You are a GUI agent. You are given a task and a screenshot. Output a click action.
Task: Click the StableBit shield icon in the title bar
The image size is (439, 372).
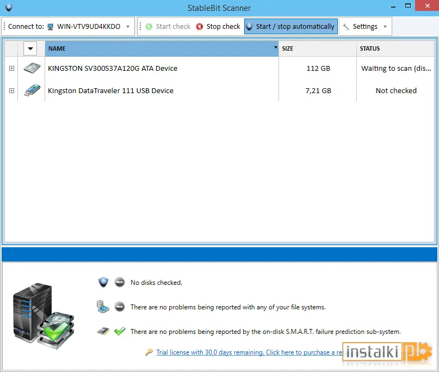tap(9, 8)
